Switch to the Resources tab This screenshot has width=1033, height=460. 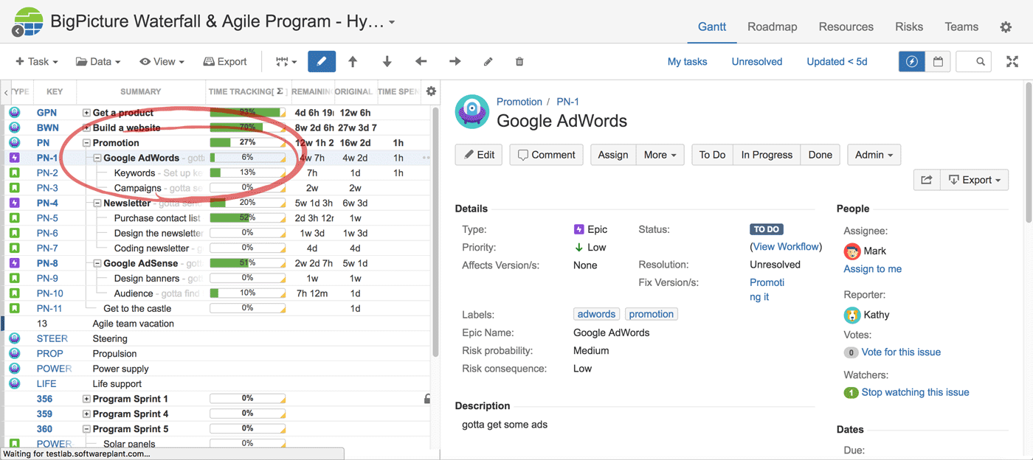pos(846,27)
